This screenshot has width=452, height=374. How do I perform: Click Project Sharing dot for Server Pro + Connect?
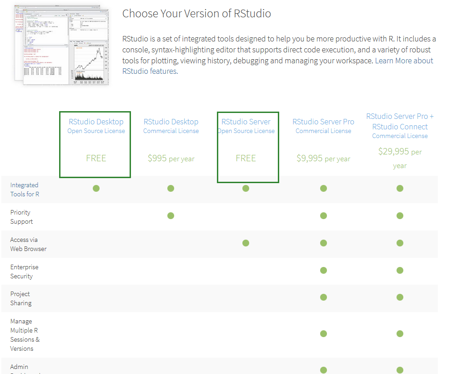click(400, 297)
